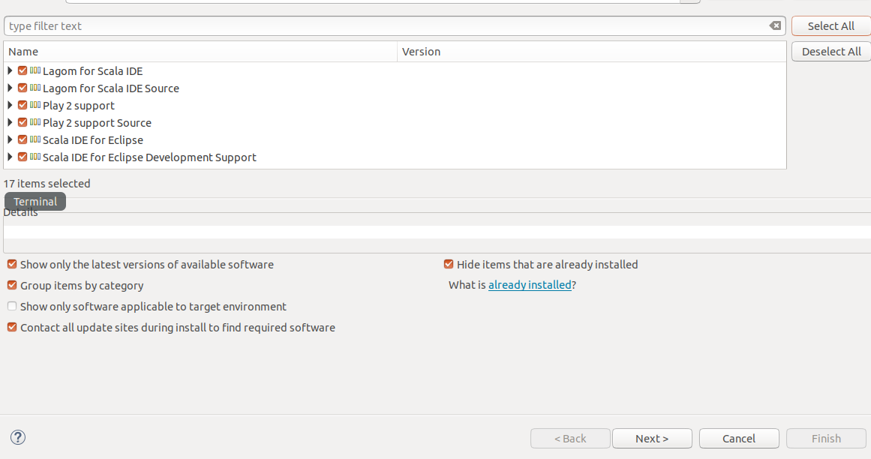Open help with the question mark icon
The height and width of the screenshot is (459, 871).
point(18,437)
